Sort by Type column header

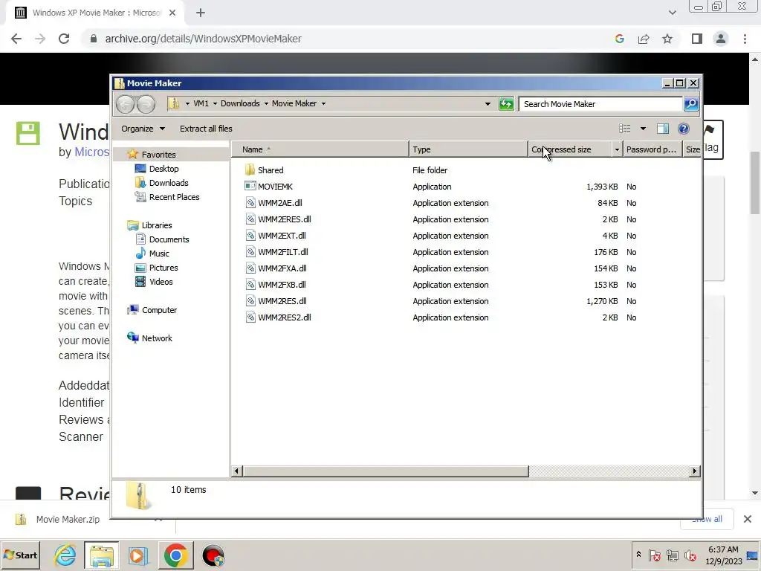[x=468, y=149]
